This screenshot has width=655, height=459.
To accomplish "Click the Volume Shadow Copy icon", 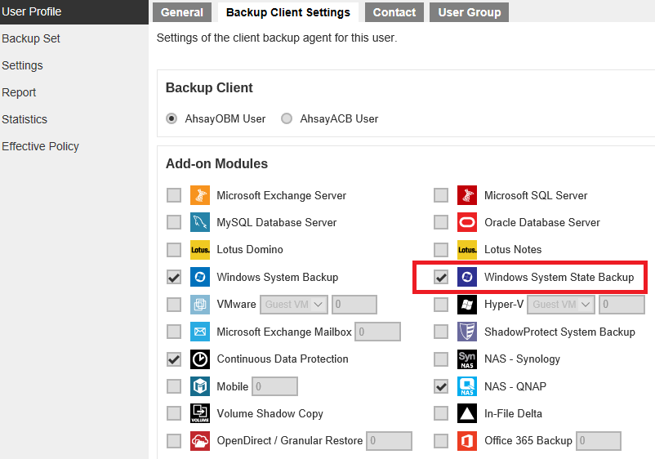I will click(x=199, y=413).
